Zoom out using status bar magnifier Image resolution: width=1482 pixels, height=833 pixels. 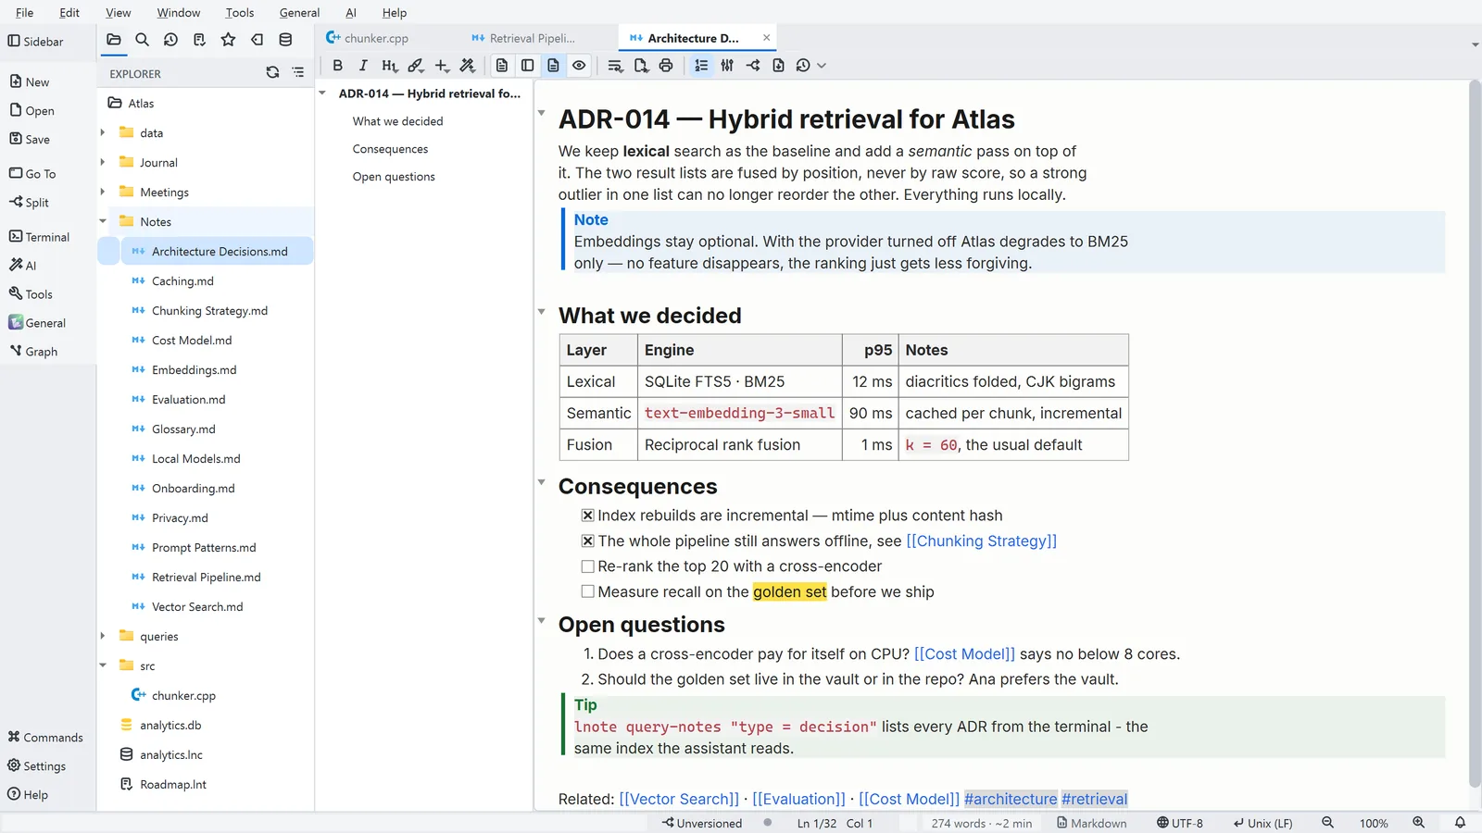point(1327,823)
